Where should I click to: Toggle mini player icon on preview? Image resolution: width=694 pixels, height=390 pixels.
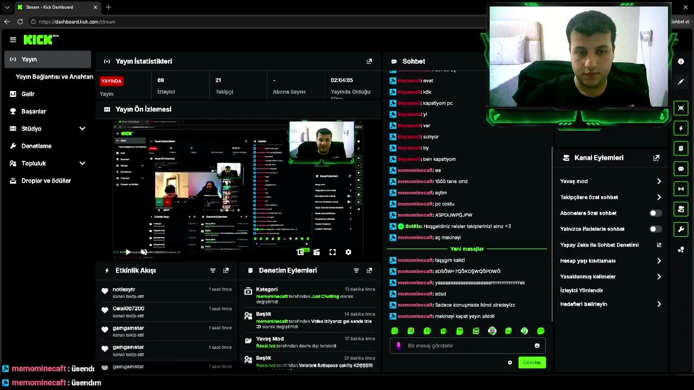[300, 252]
